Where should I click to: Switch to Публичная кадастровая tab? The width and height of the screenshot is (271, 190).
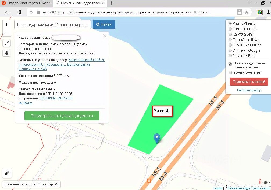[80, 3]
